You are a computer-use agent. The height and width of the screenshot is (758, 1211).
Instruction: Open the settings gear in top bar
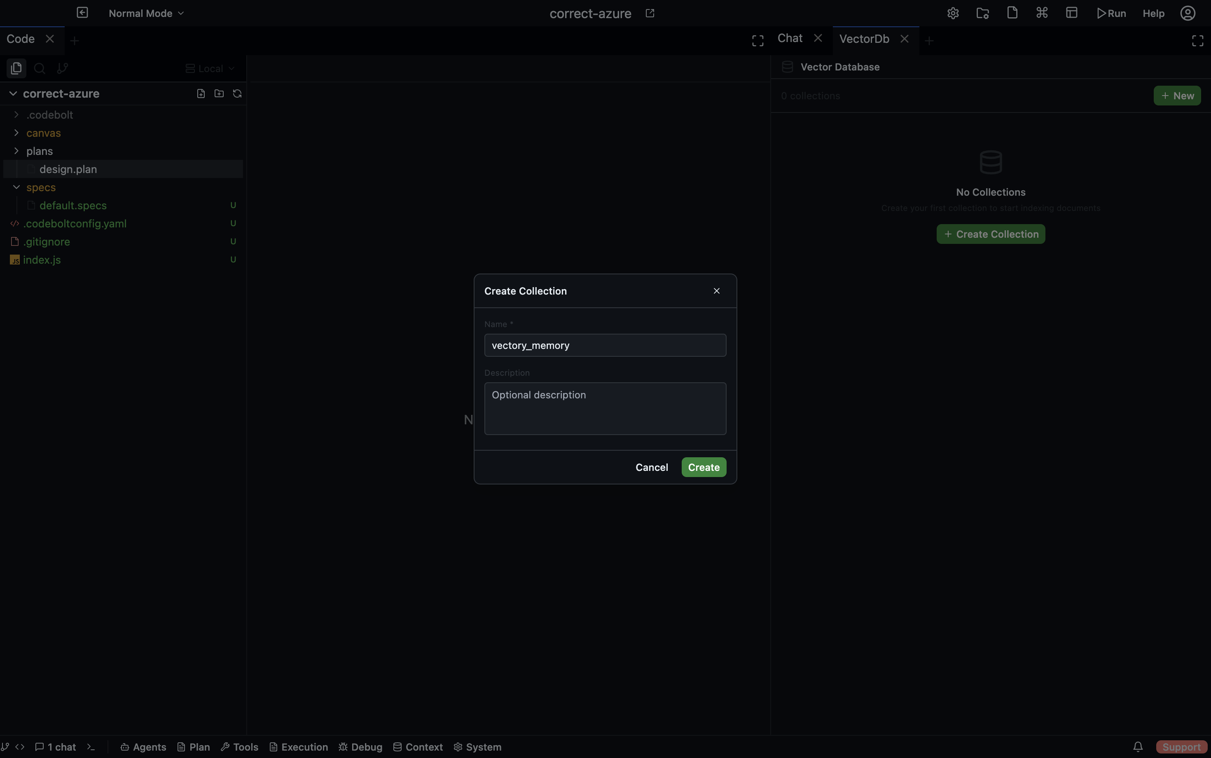953,14
